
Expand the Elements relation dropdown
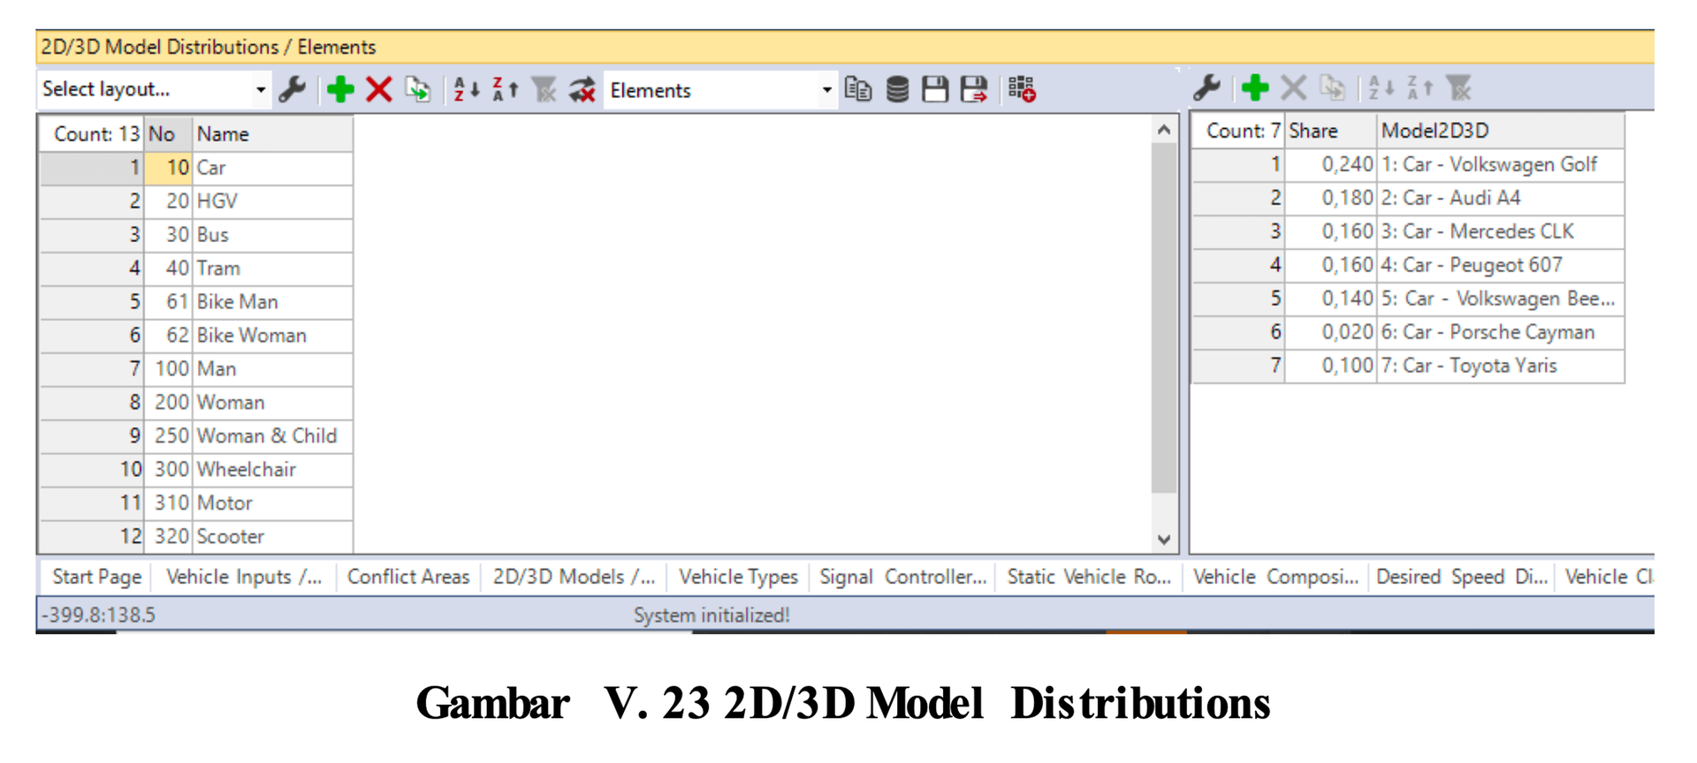point(720,90)
